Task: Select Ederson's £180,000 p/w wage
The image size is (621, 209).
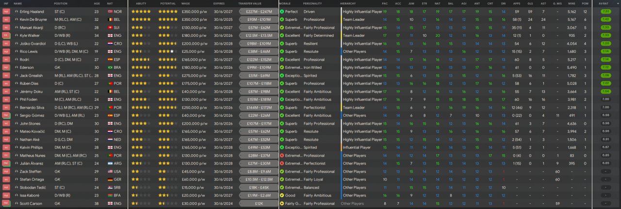Action: click(194, 67)
